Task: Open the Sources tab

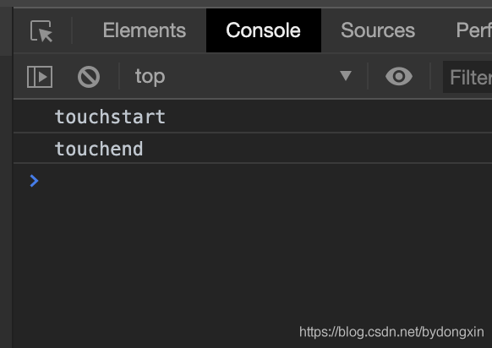Action: click(x=378, y=30)
